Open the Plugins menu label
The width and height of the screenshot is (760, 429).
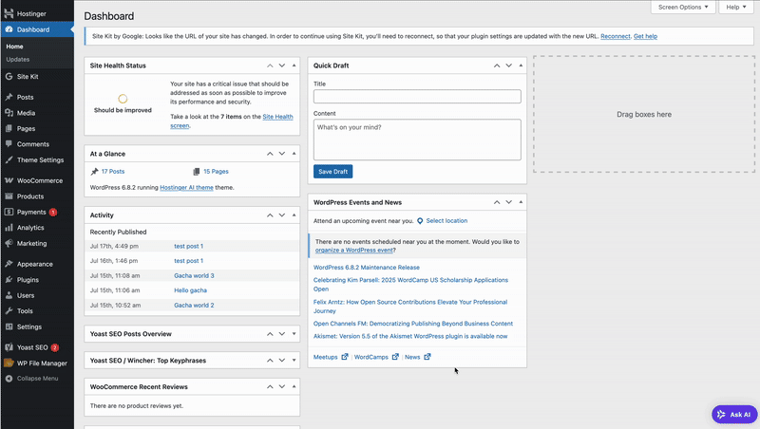(28, 279)
